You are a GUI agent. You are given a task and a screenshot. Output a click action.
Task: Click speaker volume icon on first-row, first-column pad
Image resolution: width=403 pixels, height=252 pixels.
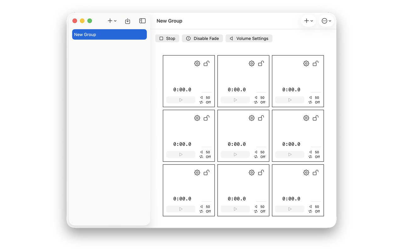pyautogui.click(x=201, y=98)
